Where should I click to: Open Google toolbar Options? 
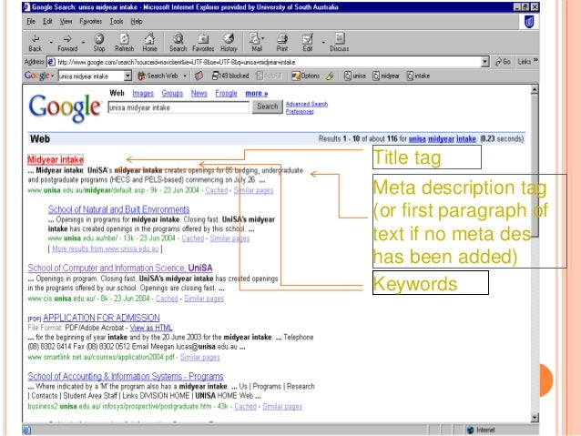(x=306, y=76)
